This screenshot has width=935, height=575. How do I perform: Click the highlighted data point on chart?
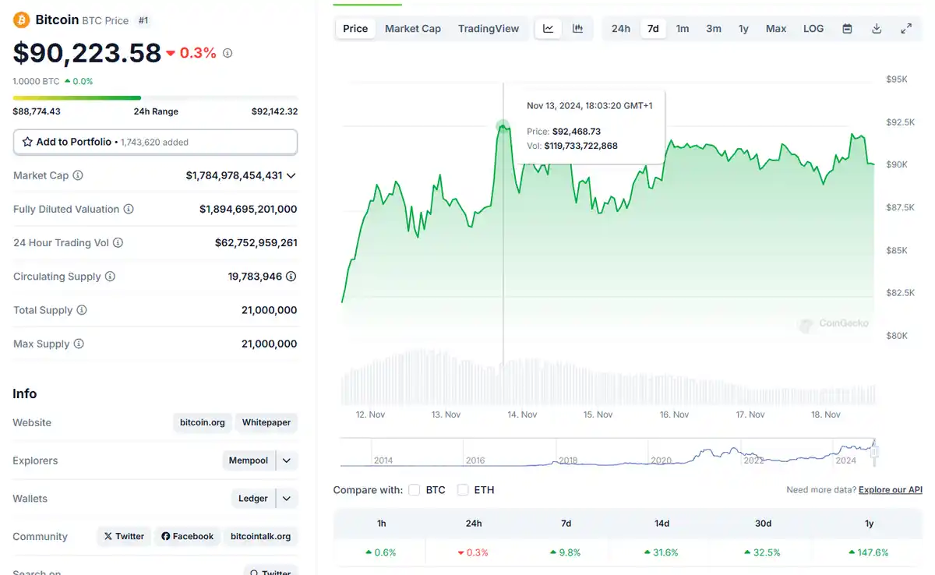pos(503,125)
